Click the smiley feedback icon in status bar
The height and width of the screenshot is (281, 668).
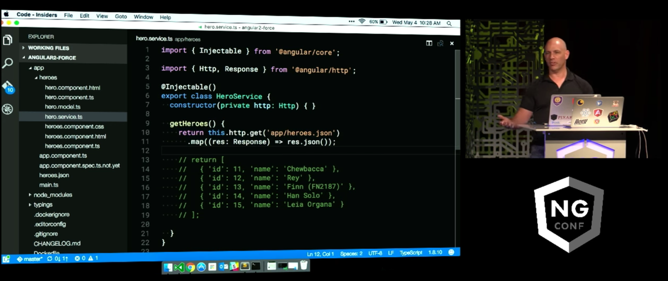[x=451, y=253]
